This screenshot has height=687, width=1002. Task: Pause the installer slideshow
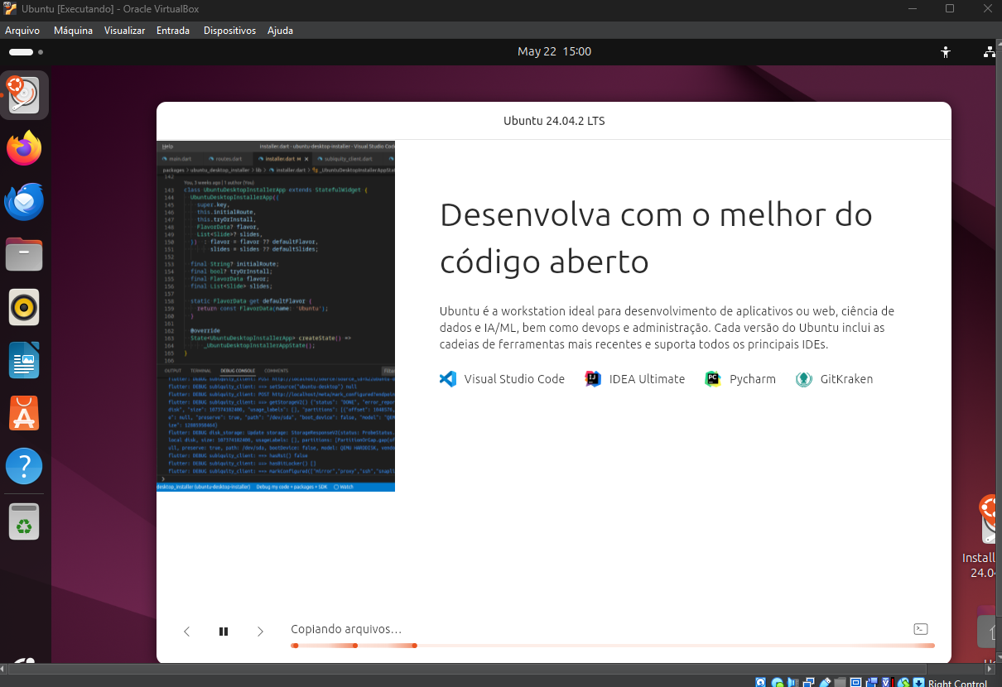(x=224, y=632)
